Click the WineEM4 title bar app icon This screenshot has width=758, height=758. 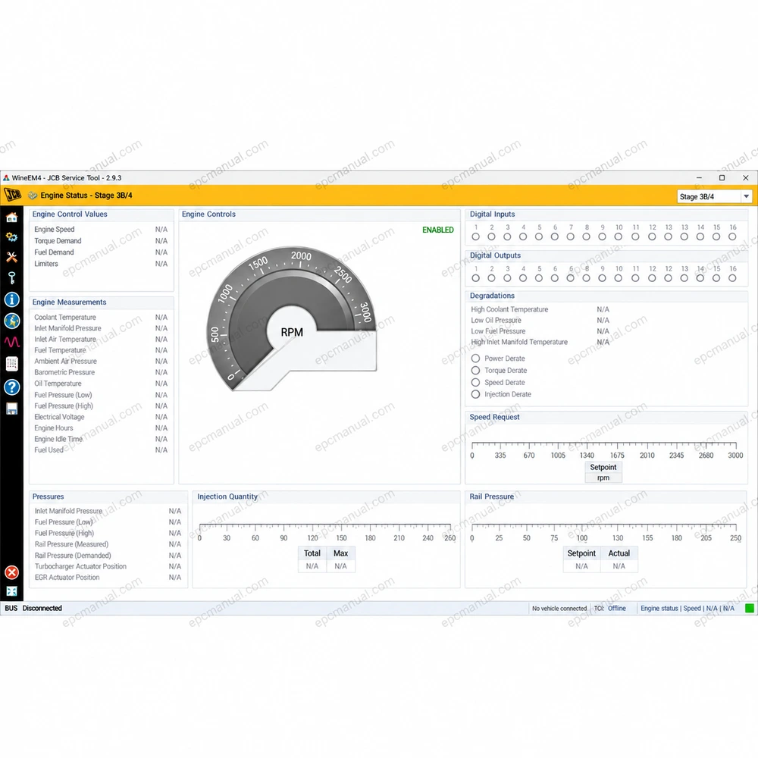coord(6,178)
